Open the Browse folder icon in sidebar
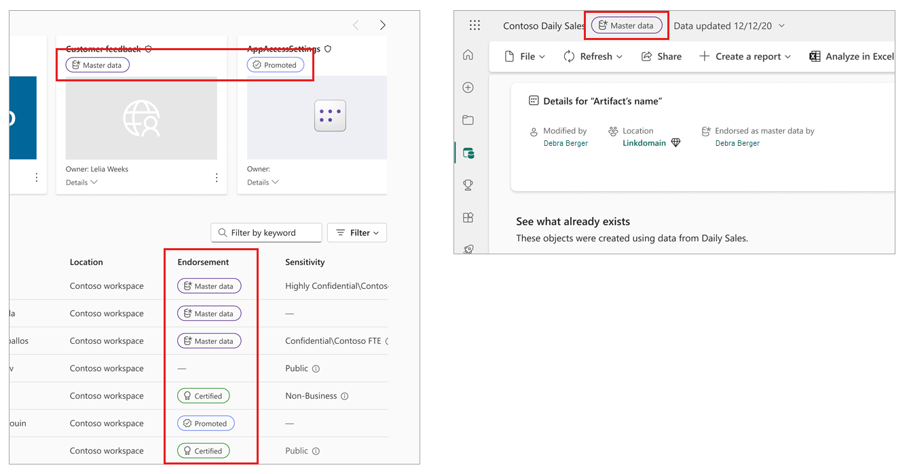This screenshot has width=909, height=474. (x=468, y=120)
